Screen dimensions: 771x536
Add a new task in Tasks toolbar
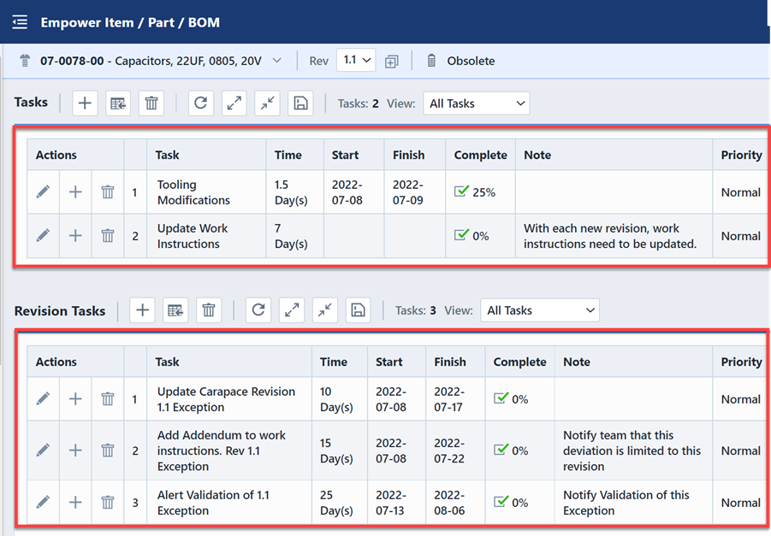point(84,103)
